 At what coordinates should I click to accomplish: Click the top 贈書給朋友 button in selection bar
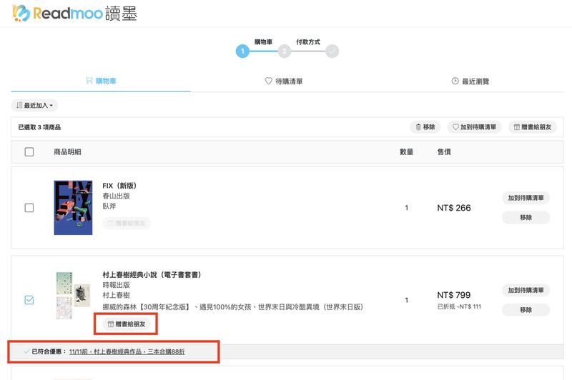pos(533,127)
